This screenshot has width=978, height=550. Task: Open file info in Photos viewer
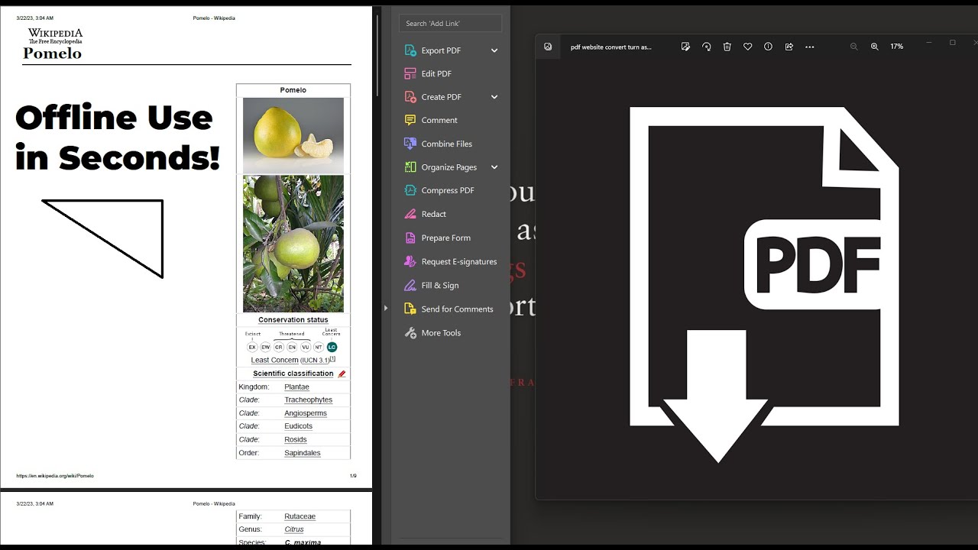click(768, 47)
